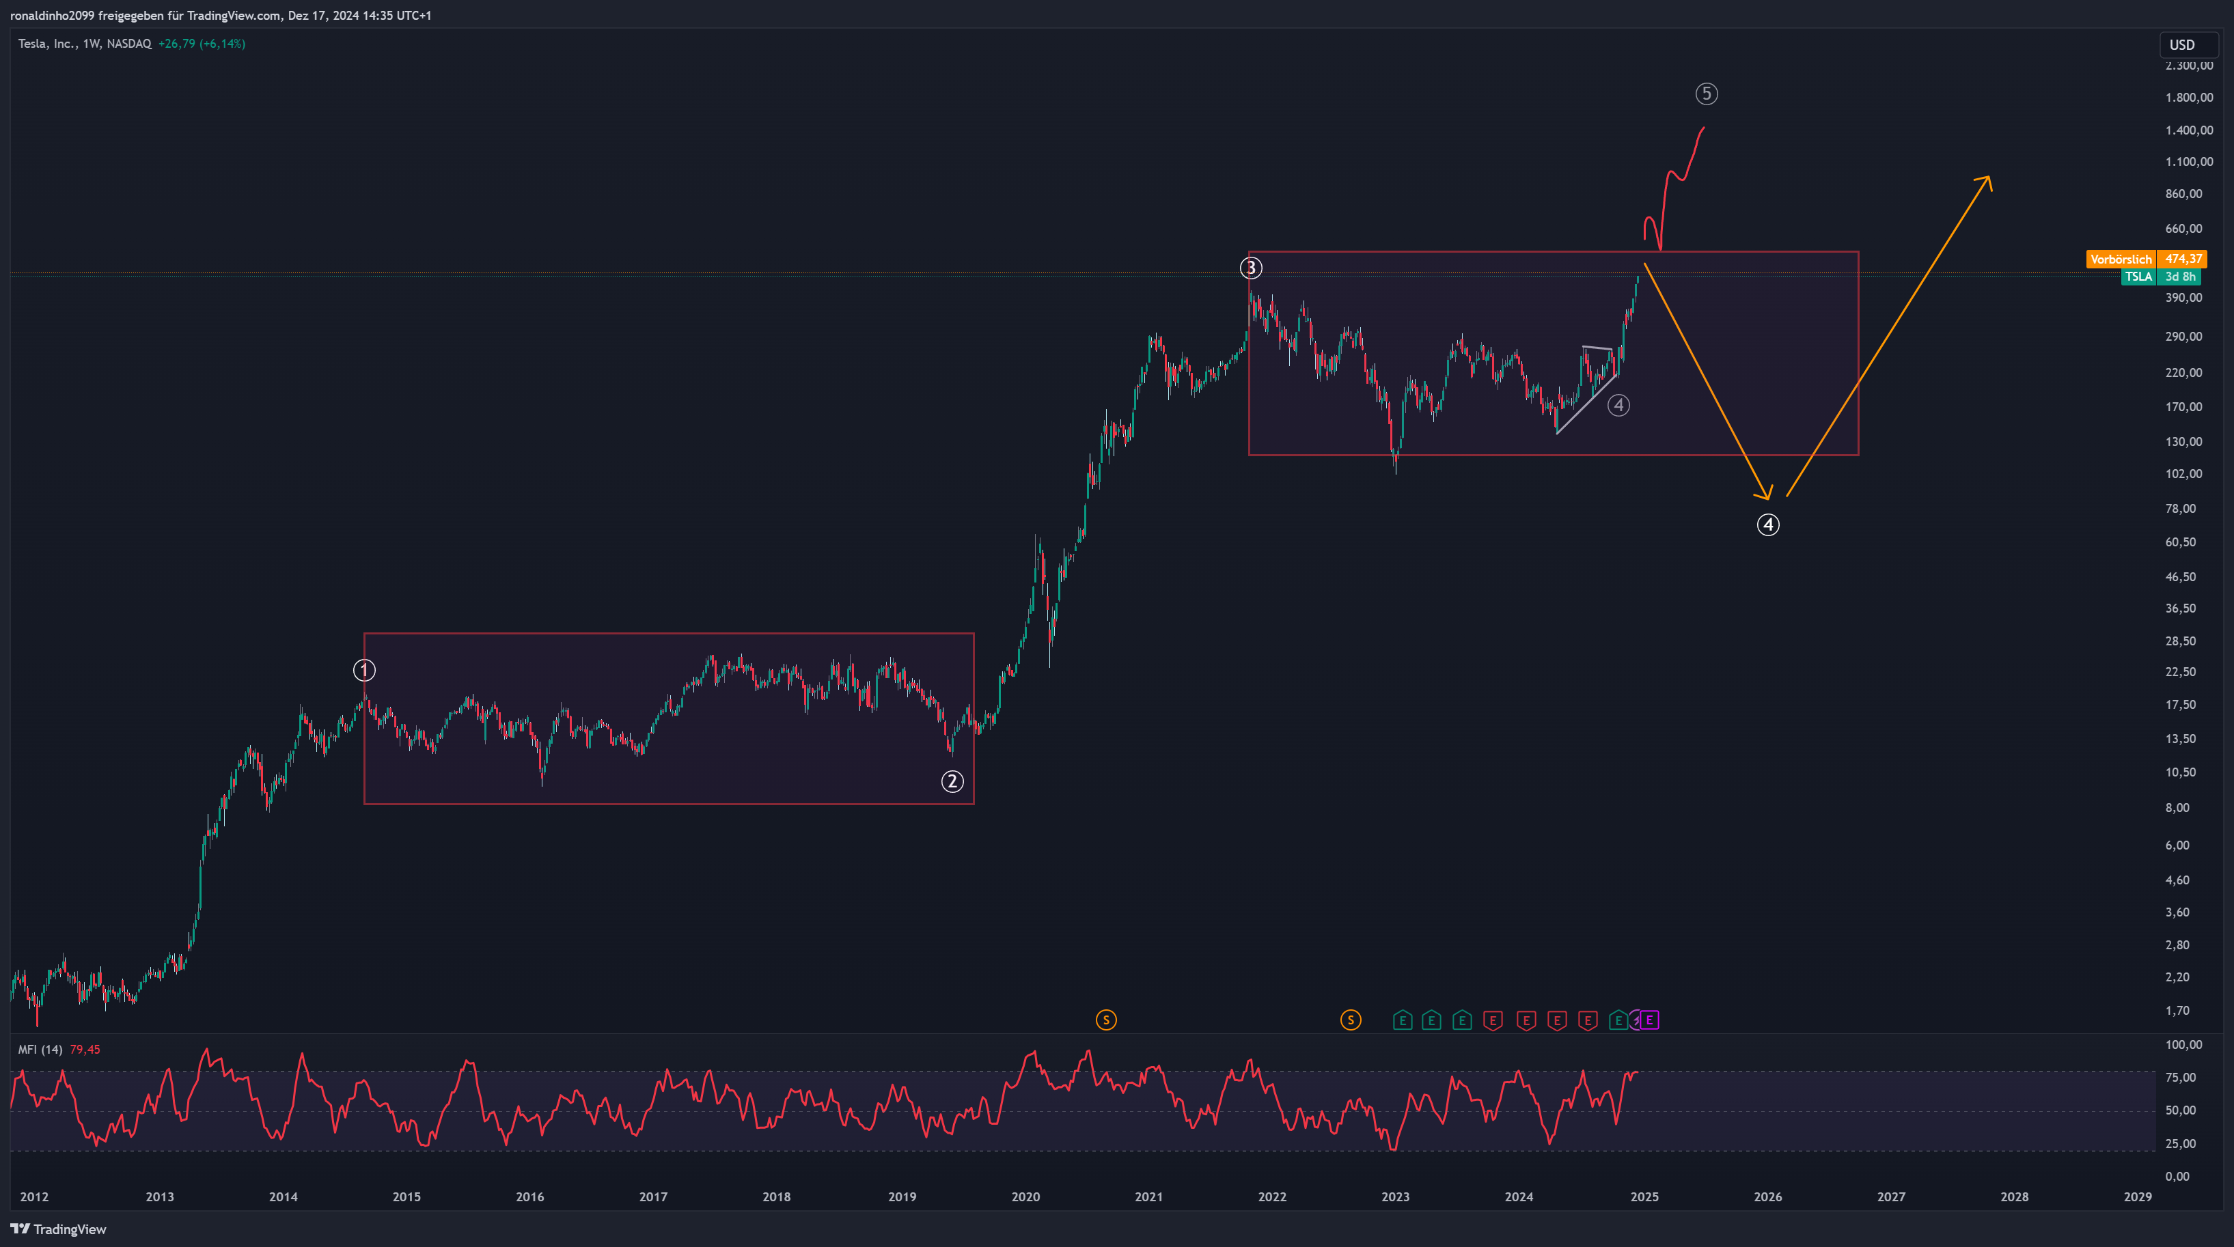Click the Tesla, Inc. symbol title
Image resolution: width=2234 pixels, height=1247 pixels.
point(85,43)
